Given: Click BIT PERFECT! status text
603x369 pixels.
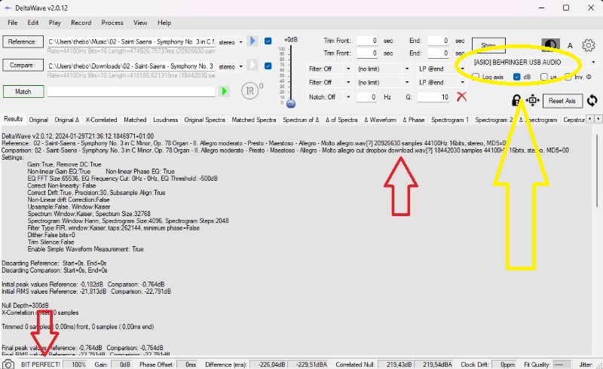Looking at the screenshot, I should point(41,364).
